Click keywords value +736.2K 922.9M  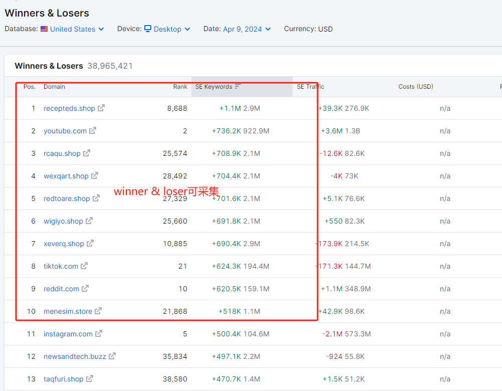240,131
